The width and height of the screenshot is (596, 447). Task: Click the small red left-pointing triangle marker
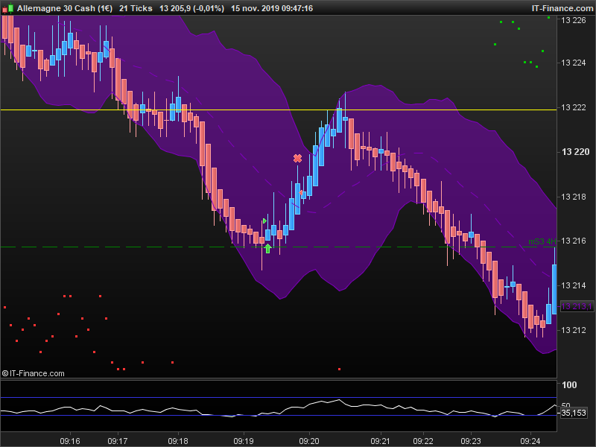click(x=302, y=192)
